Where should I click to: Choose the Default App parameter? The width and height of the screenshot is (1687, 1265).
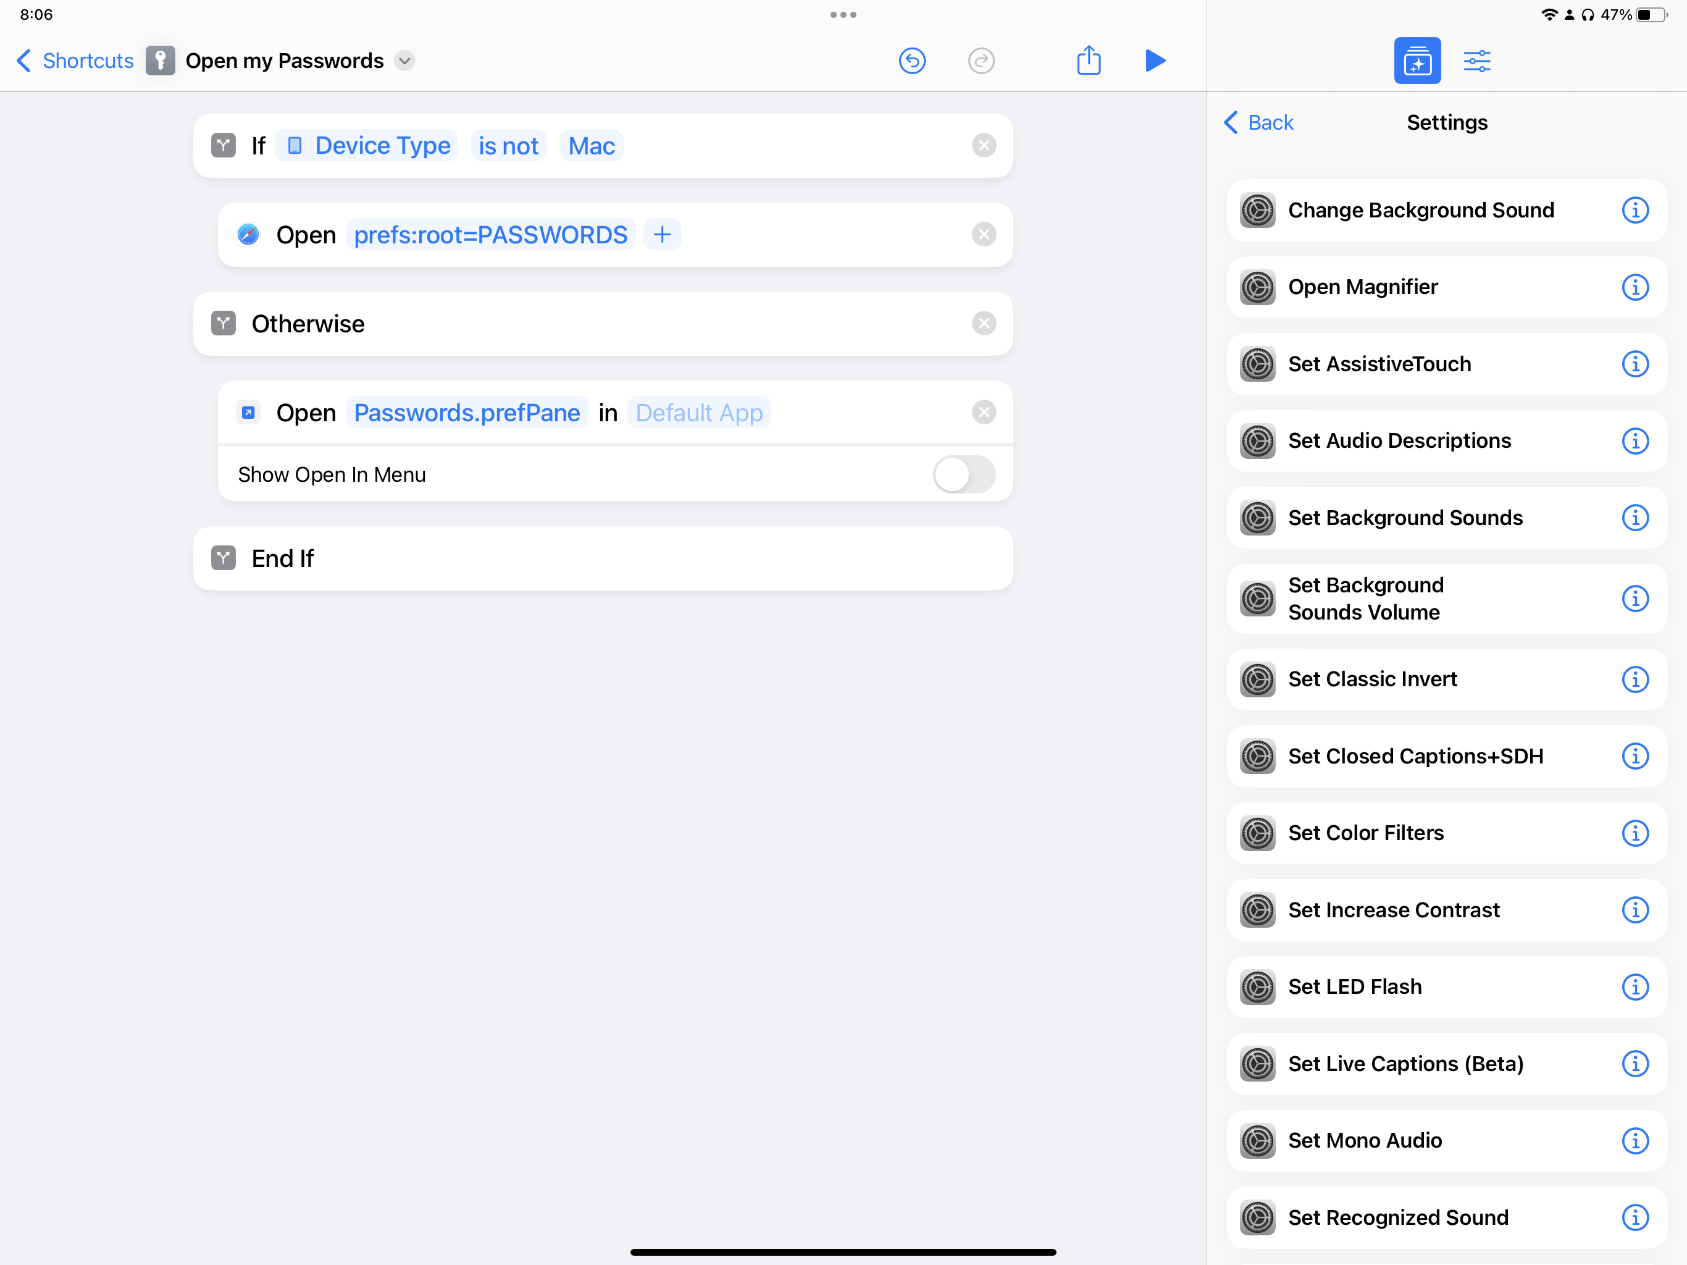pos(698,412)
